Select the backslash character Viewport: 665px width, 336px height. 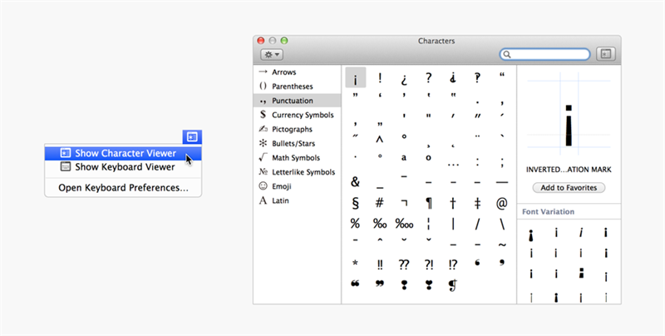(502, 224)
